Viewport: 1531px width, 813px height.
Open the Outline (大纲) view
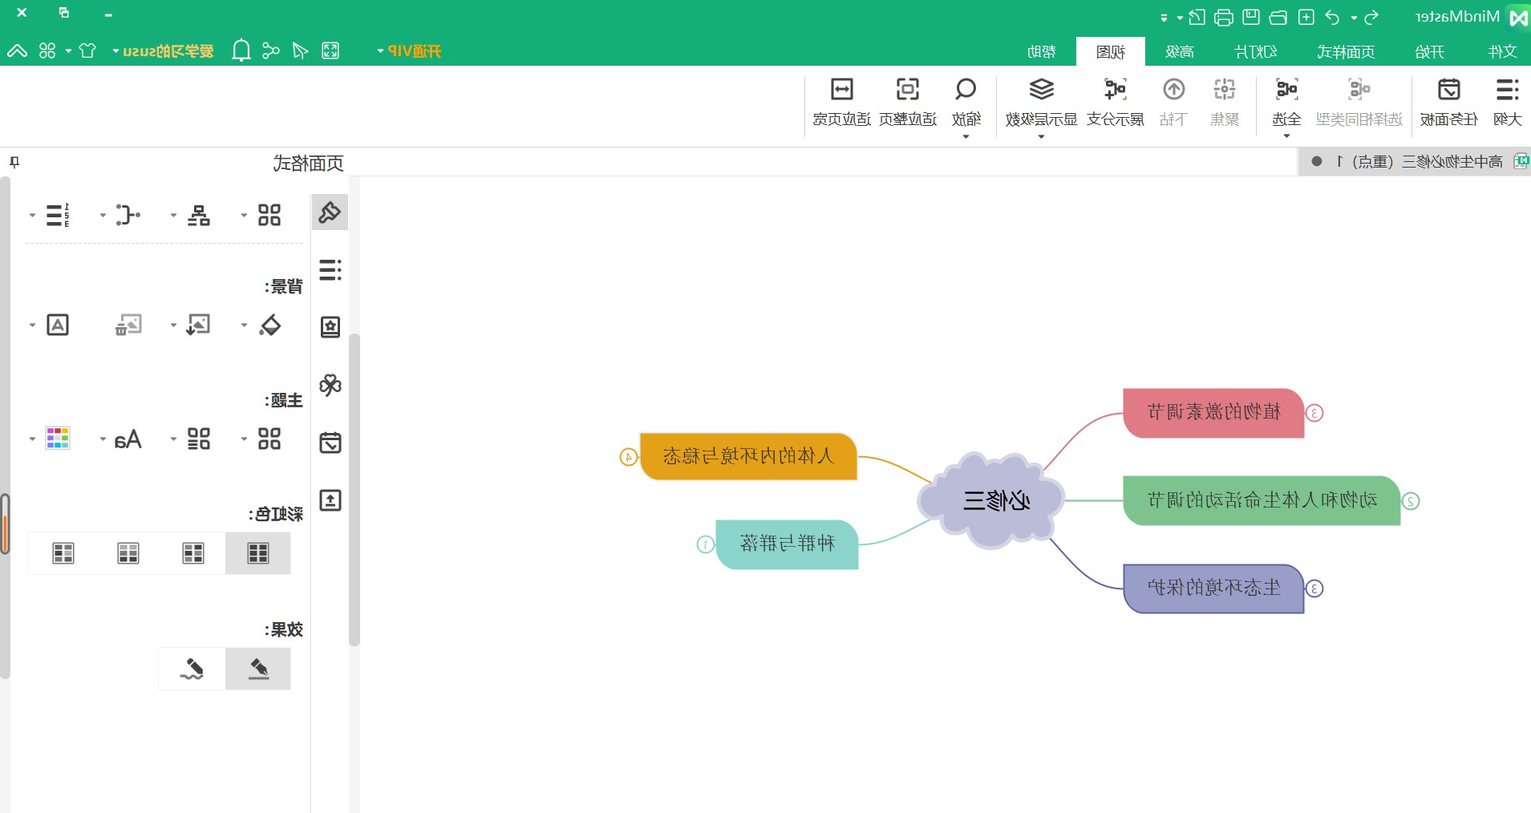pos(1507,101)
